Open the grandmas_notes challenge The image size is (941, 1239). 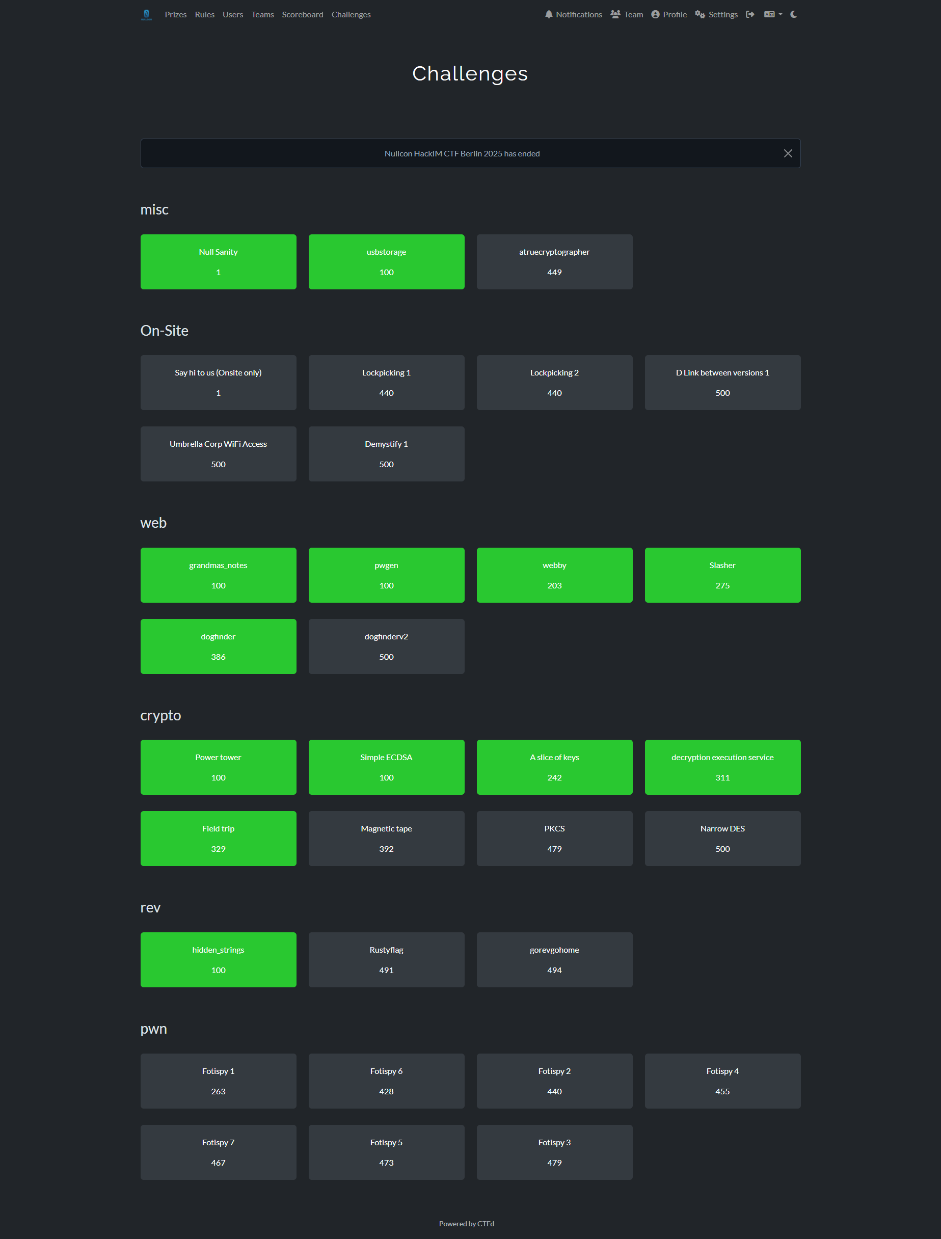(219, 575)
